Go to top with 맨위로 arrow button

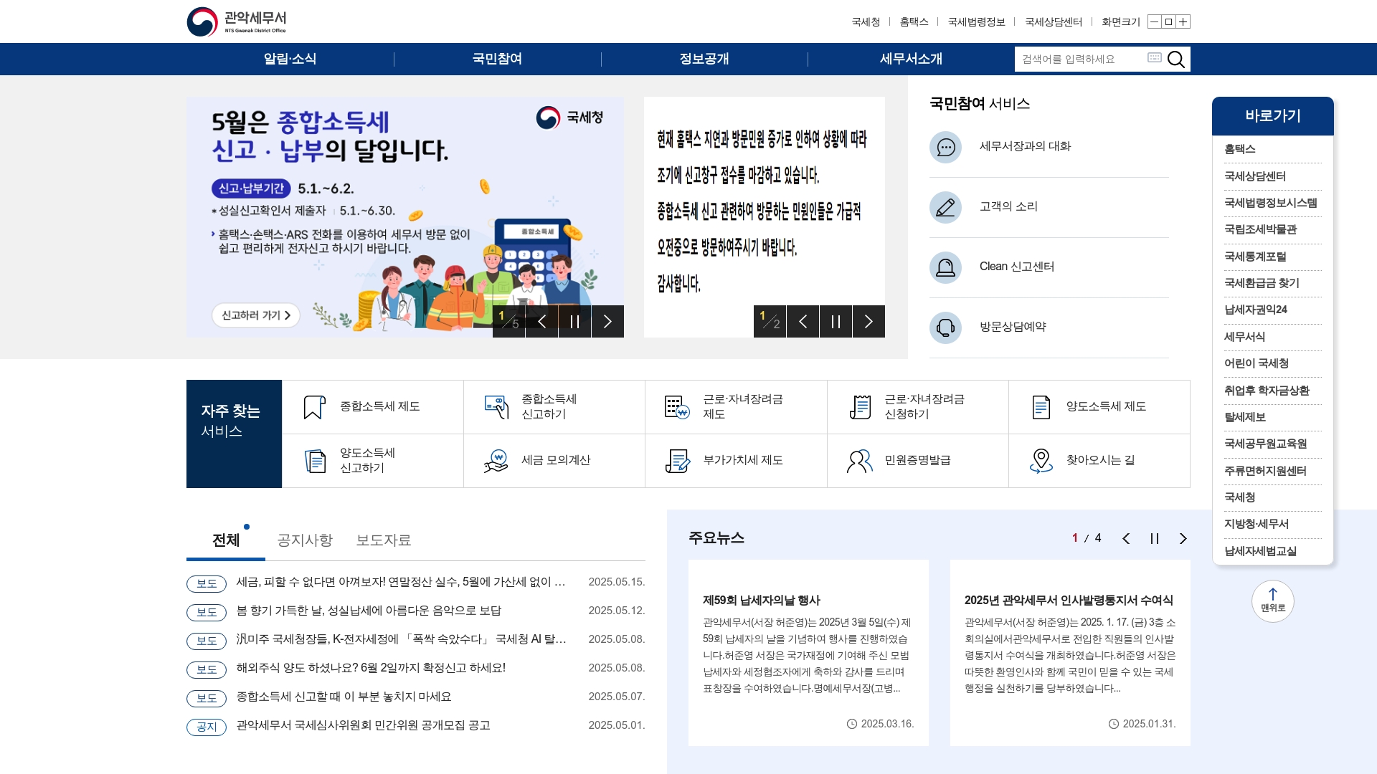click(x=1272, y=601)
